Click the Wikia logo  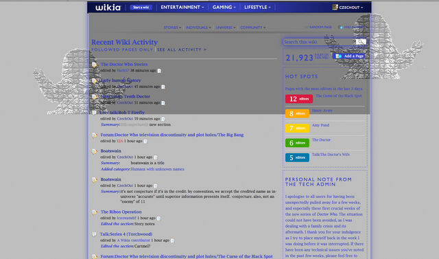tap(108, 8)
